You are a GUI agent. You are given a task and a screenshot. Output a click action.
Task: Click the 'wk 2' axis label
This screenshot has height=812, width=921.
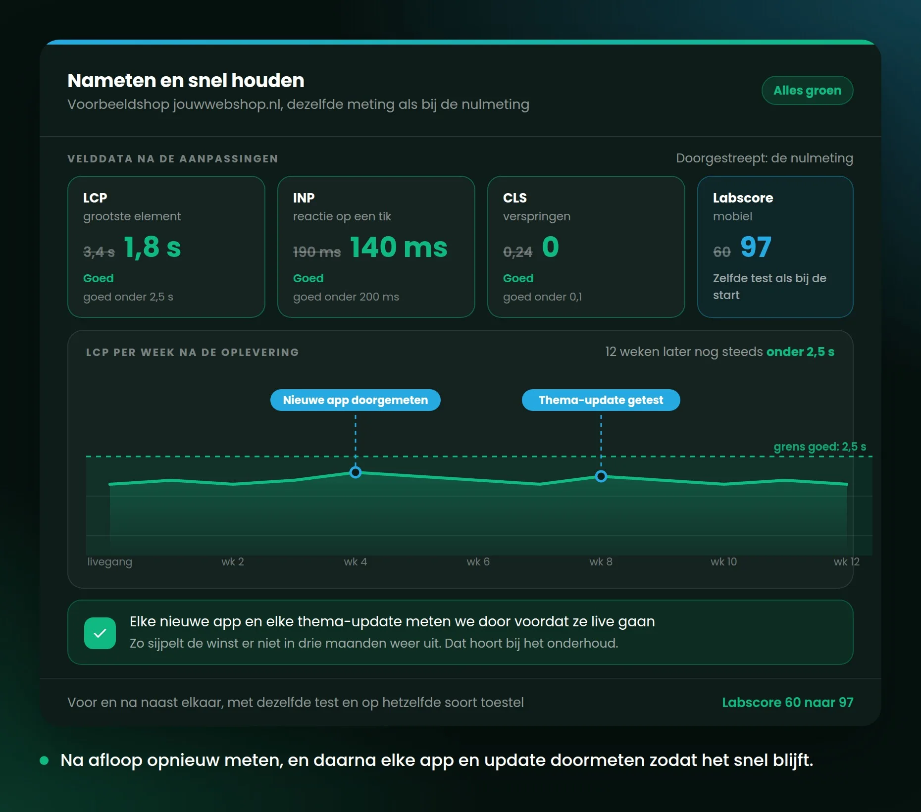[232, 561]
